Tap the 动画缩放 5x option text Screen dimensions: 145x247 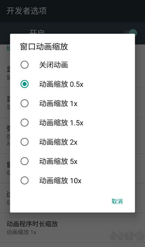click(58, 161)
